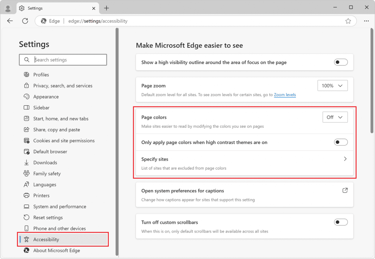Open Phone and other devices settings
Image resolution: width=375 pixels, height=259 pixels.
60,229
